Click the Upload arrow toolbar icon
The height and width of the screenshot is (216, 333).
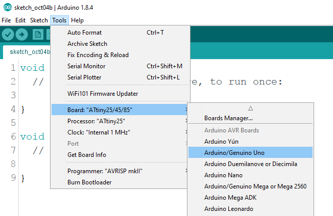[x=22, y=34]
